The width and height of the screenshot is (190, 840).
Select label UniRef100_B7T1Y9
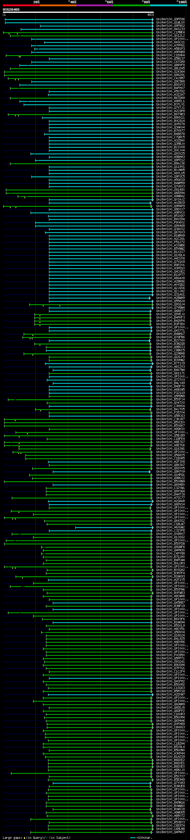pyautogui.click(x=170, y=363)
